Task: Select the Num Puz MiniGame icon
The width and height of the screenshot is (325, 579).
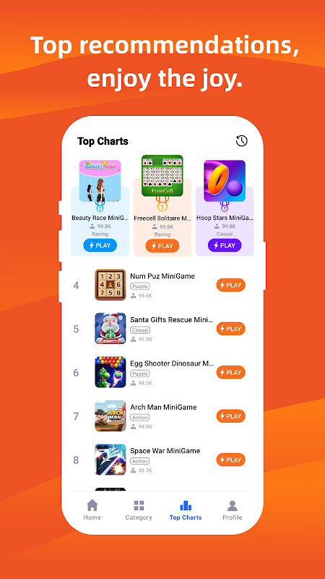Action: 110,284
